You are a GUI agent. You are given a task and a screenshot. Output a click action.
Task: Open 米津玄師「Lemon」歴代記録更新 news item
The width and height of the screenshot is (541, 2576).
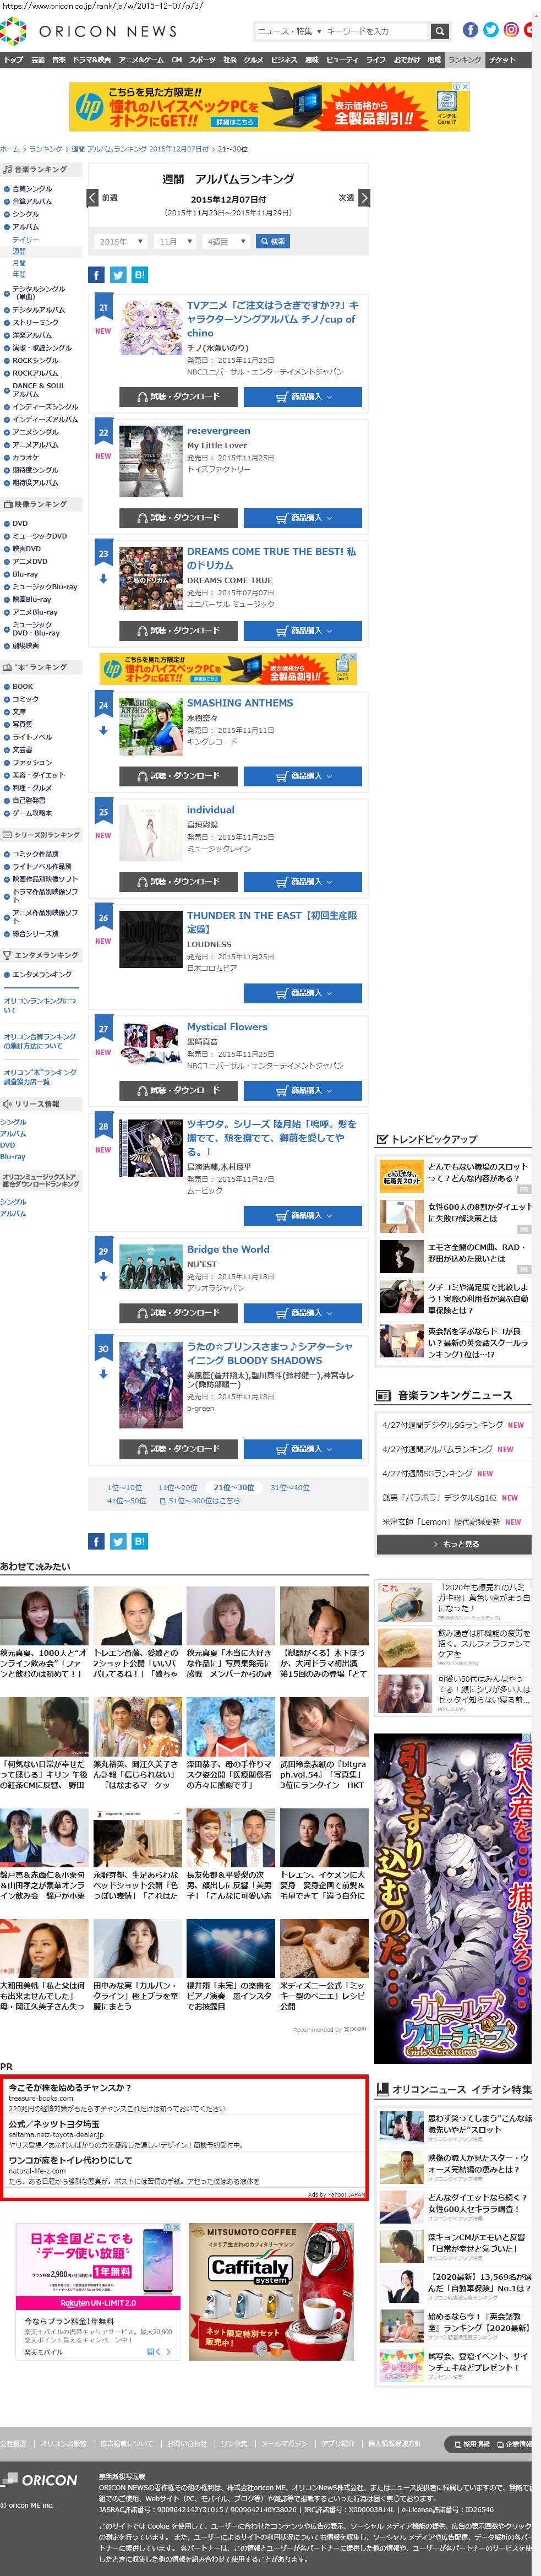pos(441,1522)
